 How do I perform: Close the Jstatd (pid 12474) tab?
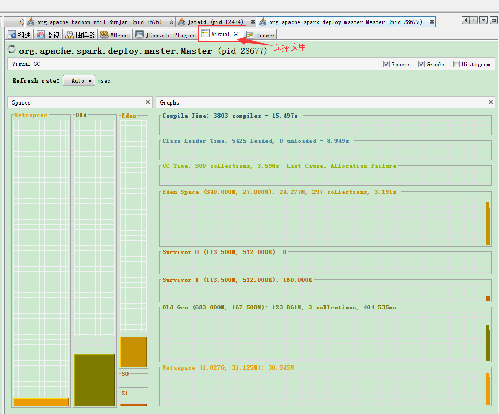[253, 22]
